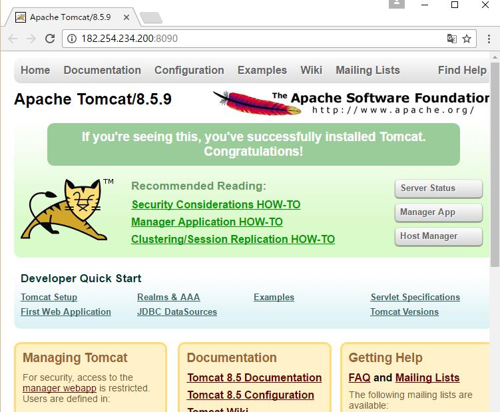Viewport: 500px width, 412px height.
Task: Open JDBC DataSources link
Action: (x=177, y=312)
